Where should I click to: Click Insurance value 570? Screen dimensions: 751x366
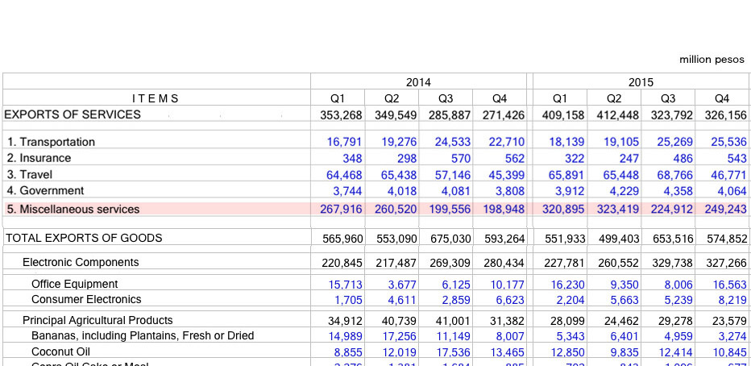click(x=461, y=158)
